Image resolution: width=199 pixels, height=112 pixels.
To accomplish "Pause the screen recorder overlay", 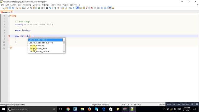I will coord(192,104).
